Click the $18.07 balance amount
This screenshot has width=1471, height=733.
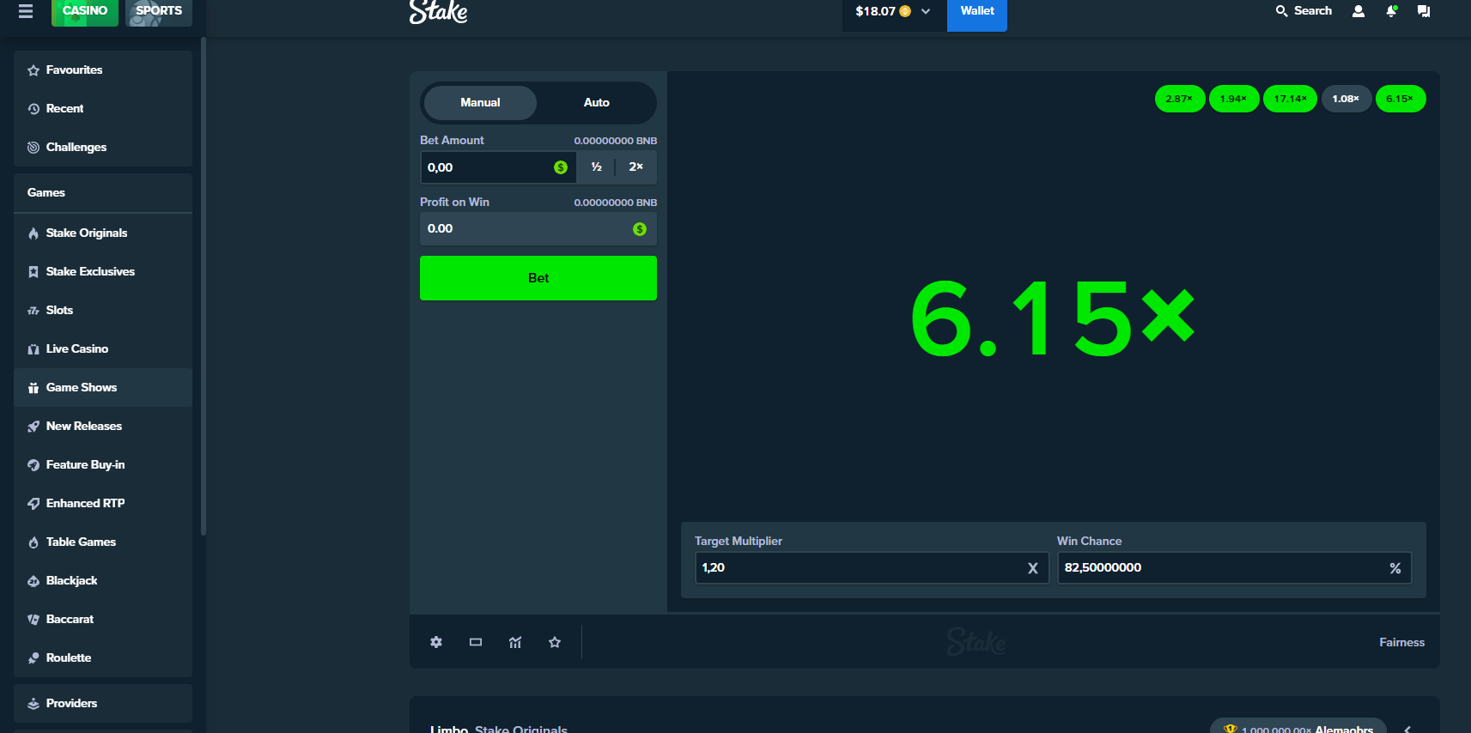pyautogui.click(x=875, y=11)
